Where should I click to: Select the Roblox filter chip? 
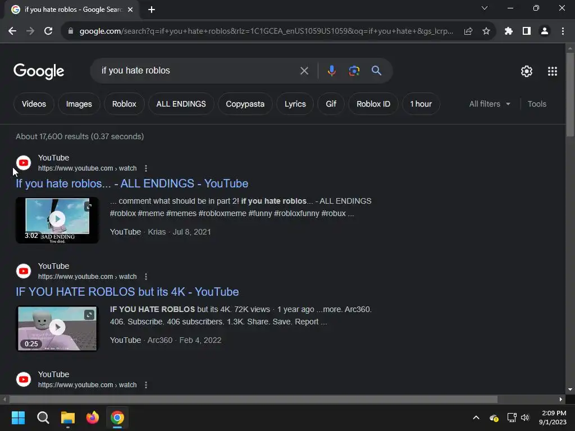[x=124, y=104]
